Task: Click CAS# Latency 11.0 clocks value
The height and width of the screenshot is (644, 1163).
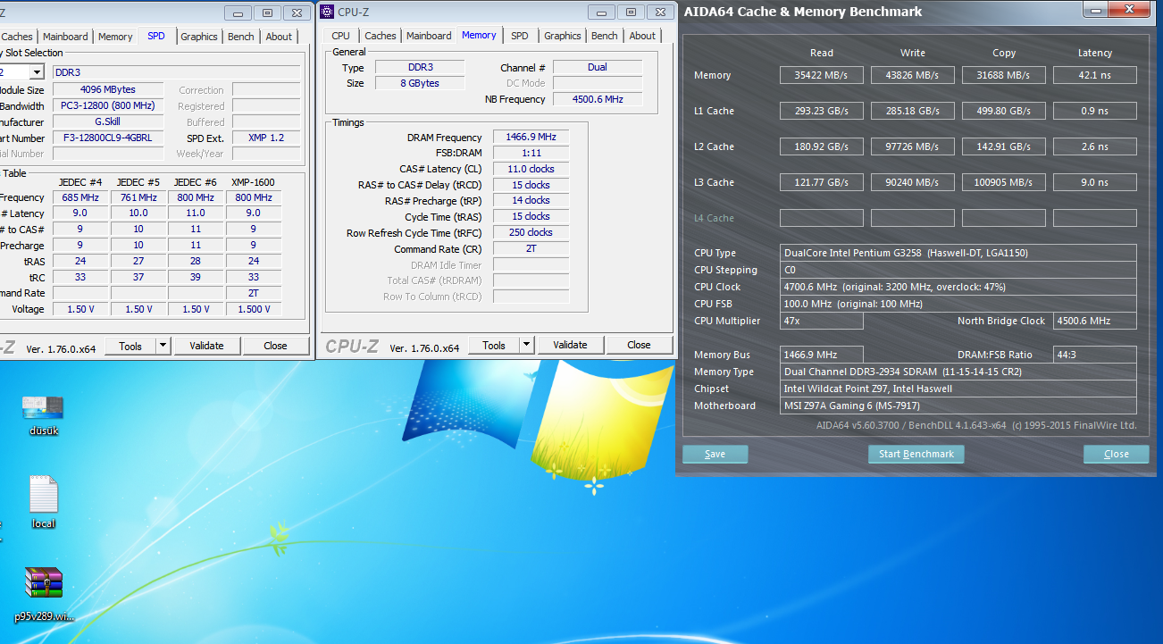Action: [531, 169]
